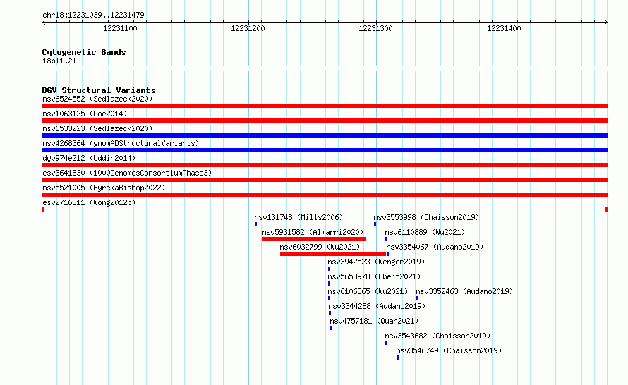This screenshot has width=628, height=385.
Task: Click nsv5521005 (ByrskaBishop2022) label
Action: point(104,188)
